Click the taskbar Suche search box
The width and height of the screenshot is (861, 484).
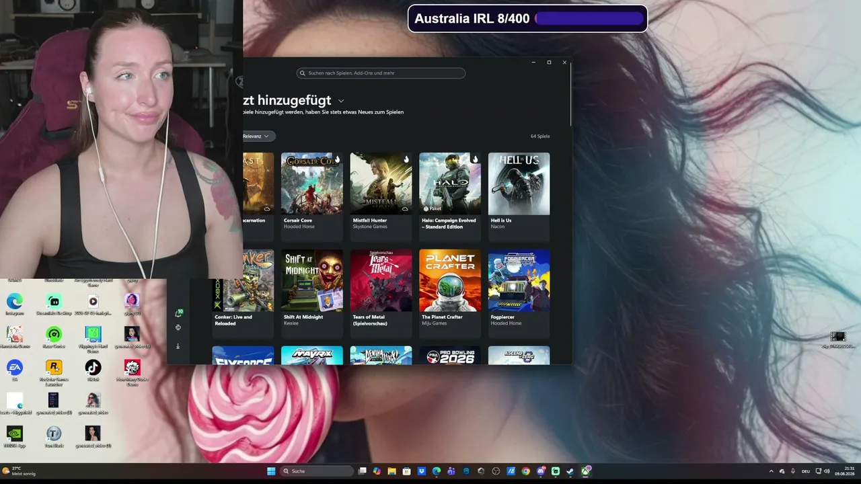pos(316,471)
